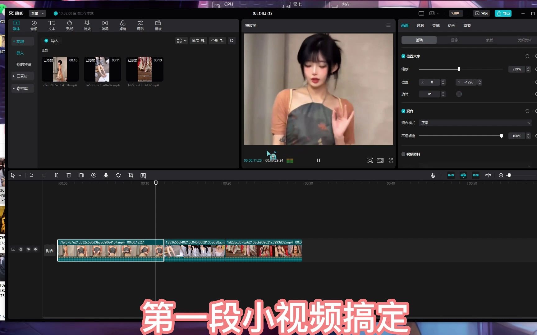This screenshot has height=335, width=537.
Task: Select the 滤镜 (Filter) panel icon
Action: [x=122, y=25]
